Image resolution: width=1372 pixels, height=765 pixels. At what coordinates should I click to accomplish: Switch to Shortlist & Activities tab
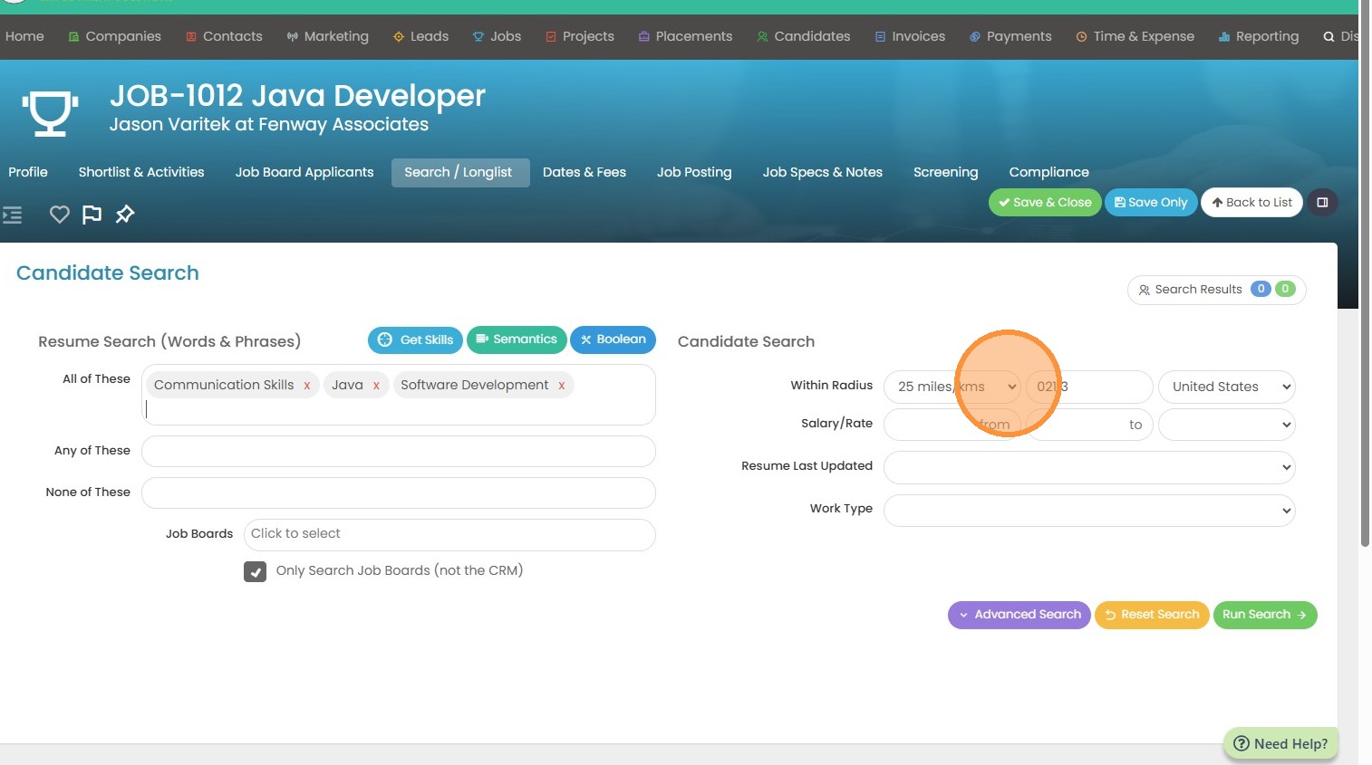coord(141,172)
